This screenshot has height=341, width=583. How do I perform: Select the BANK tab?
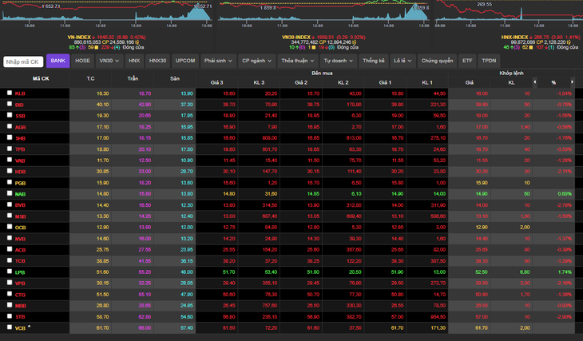58,61
